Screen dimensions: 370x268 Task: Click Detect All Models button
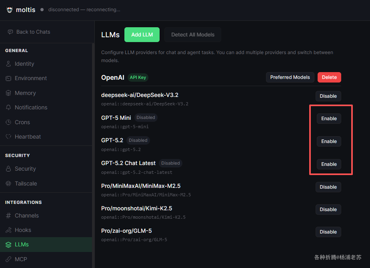[x=193, y=35]
